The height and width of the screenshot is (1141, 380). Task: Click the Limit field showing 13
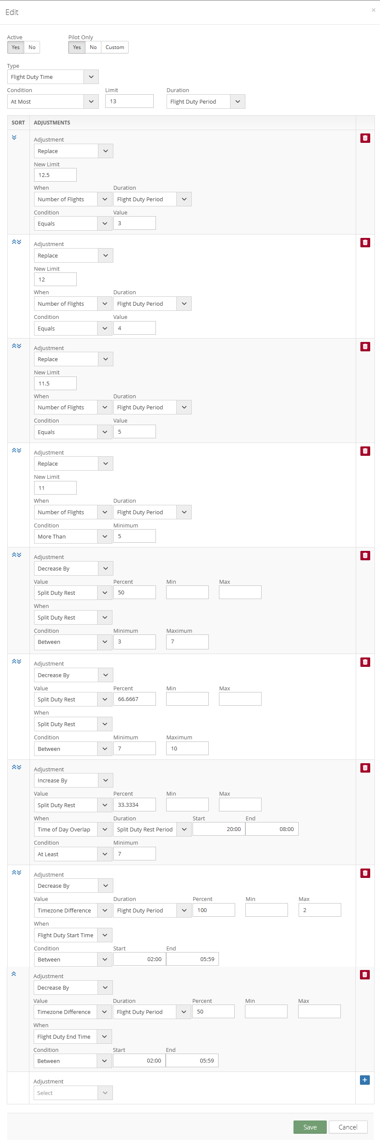pyautogui.click(x=129, y=101)
